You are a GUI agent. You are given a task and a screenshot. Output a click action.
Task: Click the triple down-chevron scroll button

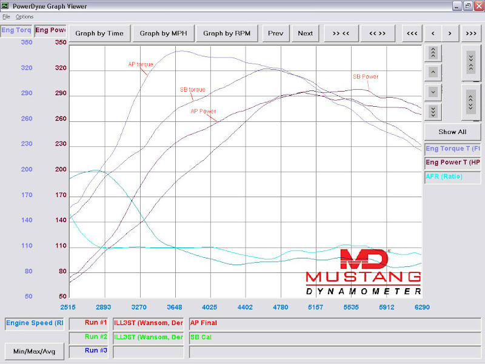click(433, 112)
